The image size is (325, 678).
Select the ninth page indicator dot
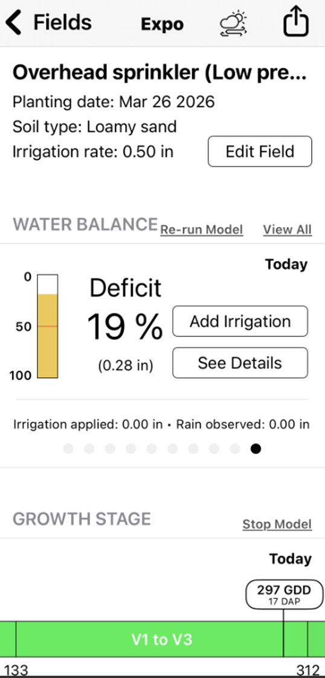pos(235,449)
